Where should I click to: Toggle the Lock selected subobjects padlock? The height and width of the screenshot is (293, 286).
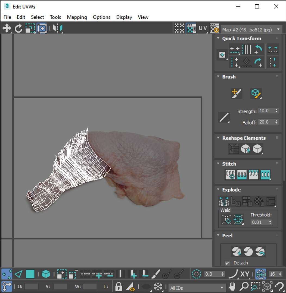pyautogui.click(x=119, y=286)
